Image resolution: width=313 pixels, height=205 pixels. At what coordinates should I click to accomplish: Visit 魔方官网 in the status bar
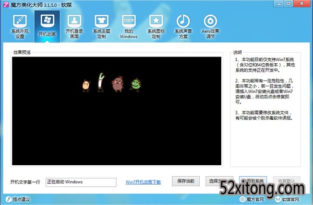click(252, 199)
